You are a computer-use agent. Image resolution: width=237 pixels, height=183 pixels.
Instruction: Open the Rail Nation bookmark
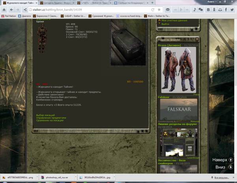[x=9, y=16]
